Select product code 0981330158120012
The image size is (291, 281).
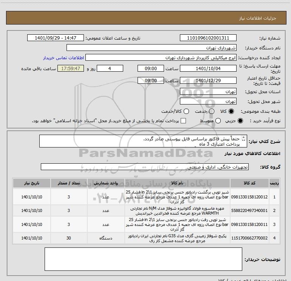point(249,197)
